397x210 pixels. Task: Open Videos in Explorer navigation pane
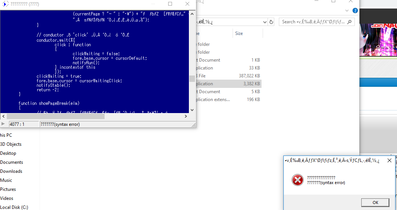coord(7,198)
